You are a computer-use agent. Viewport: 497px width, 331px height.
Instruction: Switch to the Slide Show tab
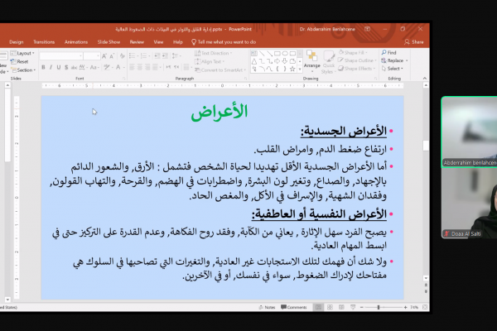109,41
